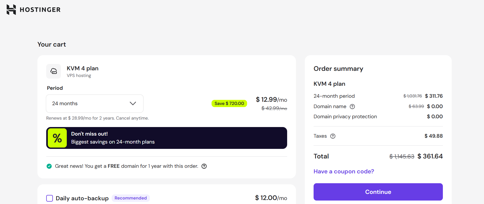Click the Period label above the dropdown
The height and width of the screenshot is (204, 484).
coord(55,88)
